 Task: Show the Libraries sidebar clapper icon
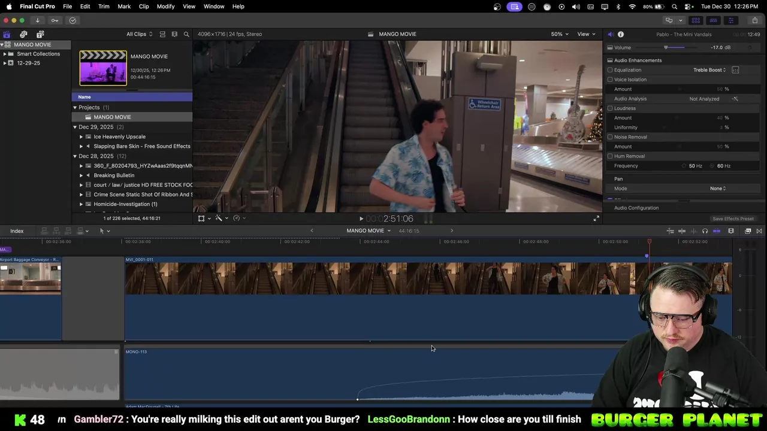click(7, 34)
